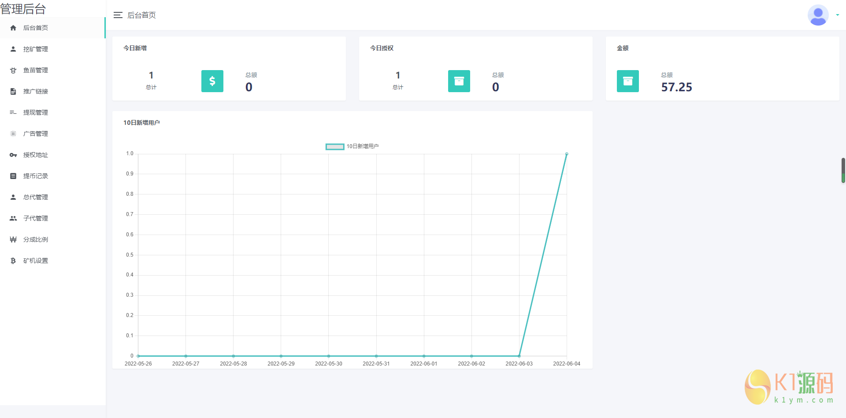846x418 pixels.
Task: Click the document icon beside 推广链接
Action: click(13, 91)
